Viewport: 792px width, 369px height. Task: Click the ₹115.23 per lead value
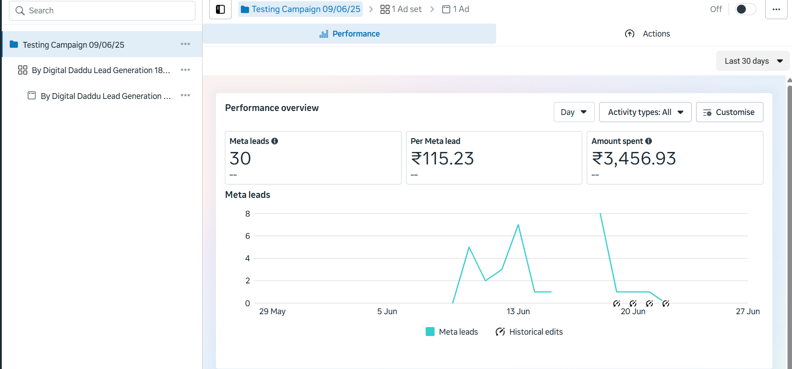(442, 159)
